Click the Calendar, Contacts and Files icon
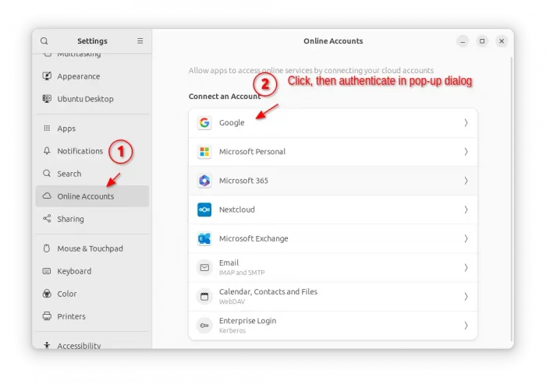 (x=204, y=296)
